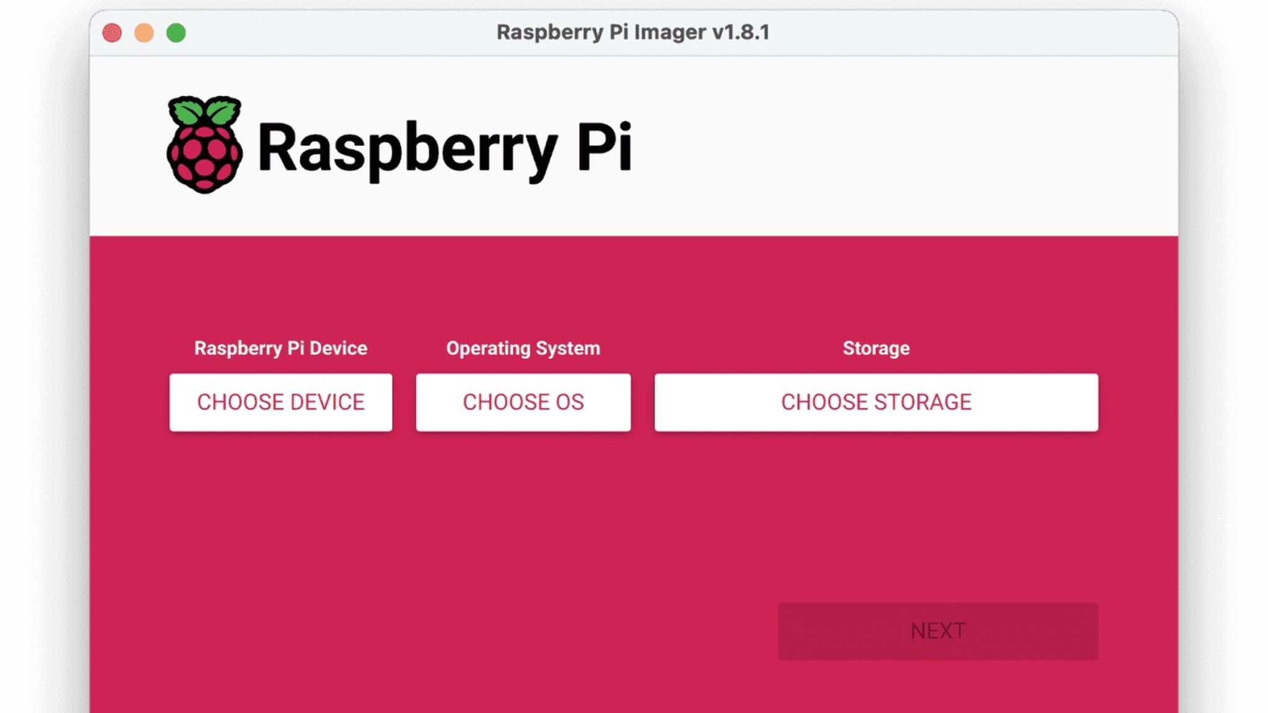
Task: Click the green leaves atop the raspberry logo
Action: tap(204, 111)
